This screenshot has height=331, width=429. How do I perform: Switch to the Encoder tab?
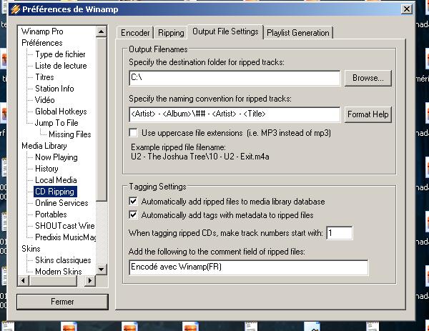click(x=135, y=33)
